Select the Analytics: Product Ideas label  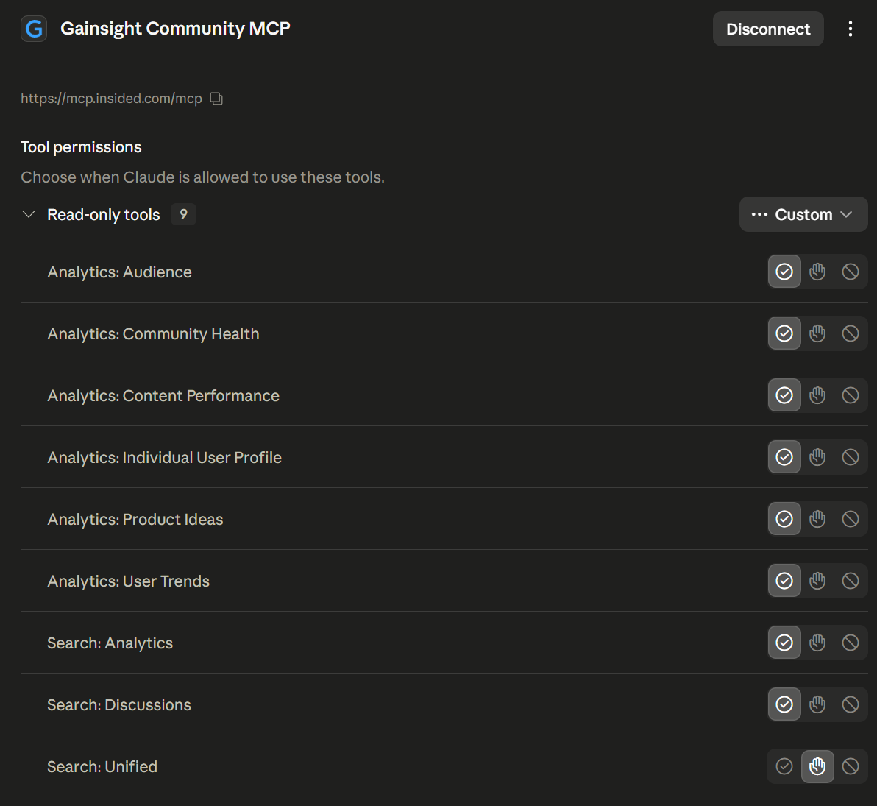[x=135, y=520]
